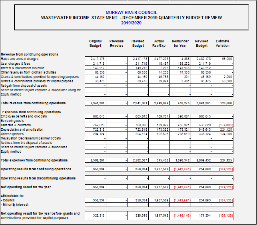The image size is (257, 225).
Task: Click the 2,000 estimate variation cell
Action: [223, 77]
